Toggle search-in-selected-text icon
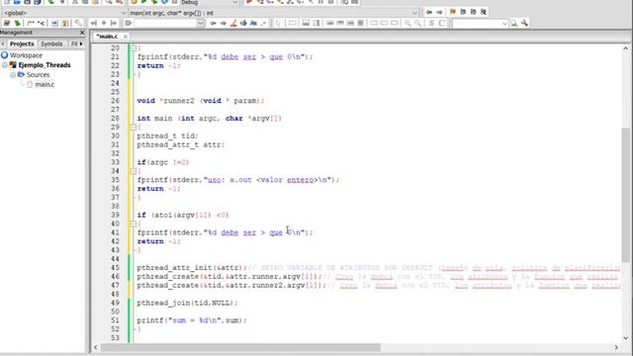This screenshot has height=356, width=633. (x=243, y=23)
